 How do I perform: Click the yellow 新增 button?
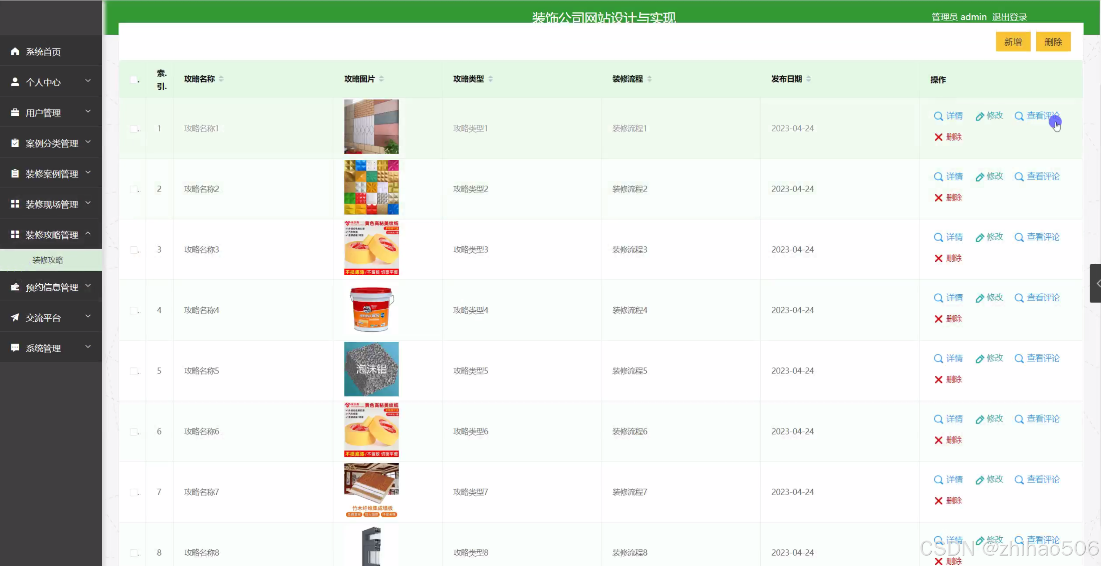(x=1013, y=42)
